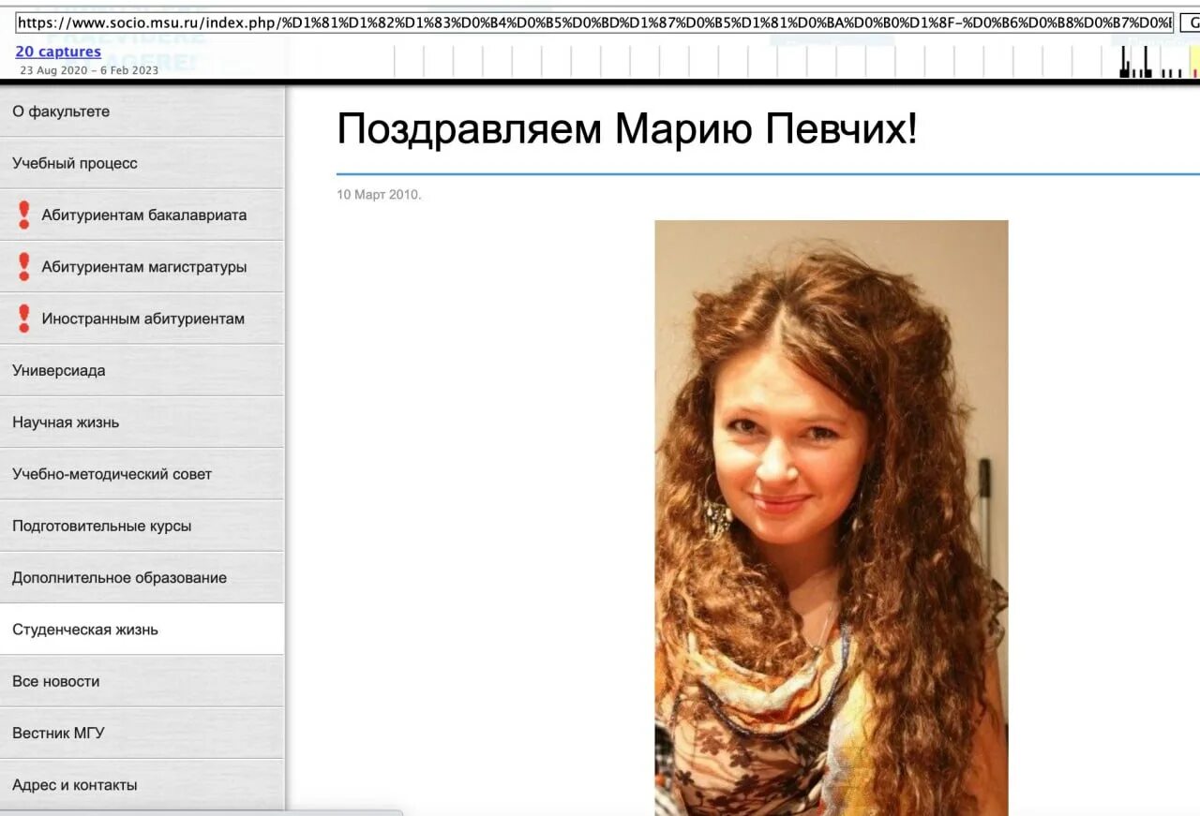The width and height of the screenshot is (1200, 816).
Task: Select Подготовительные курсы in sidebar
Action: coord(142,526)
